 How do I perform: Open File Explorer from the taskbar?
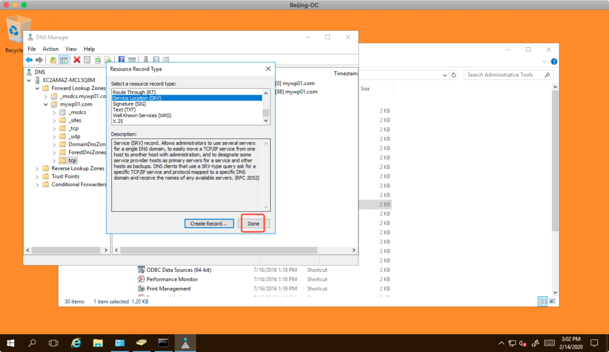tap(98, 343)
